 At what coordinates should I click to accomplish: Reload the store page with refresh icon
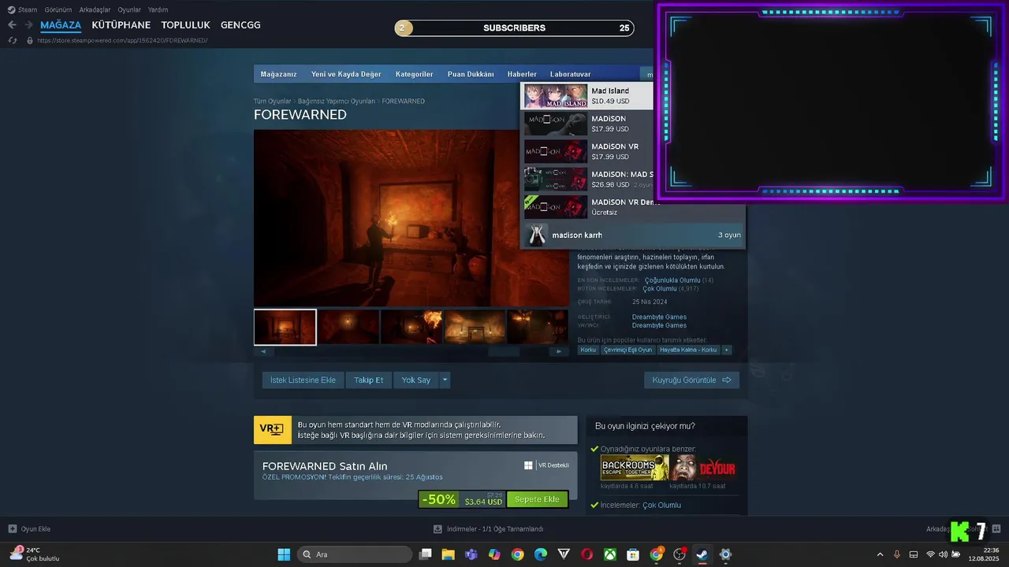point(12,40)
